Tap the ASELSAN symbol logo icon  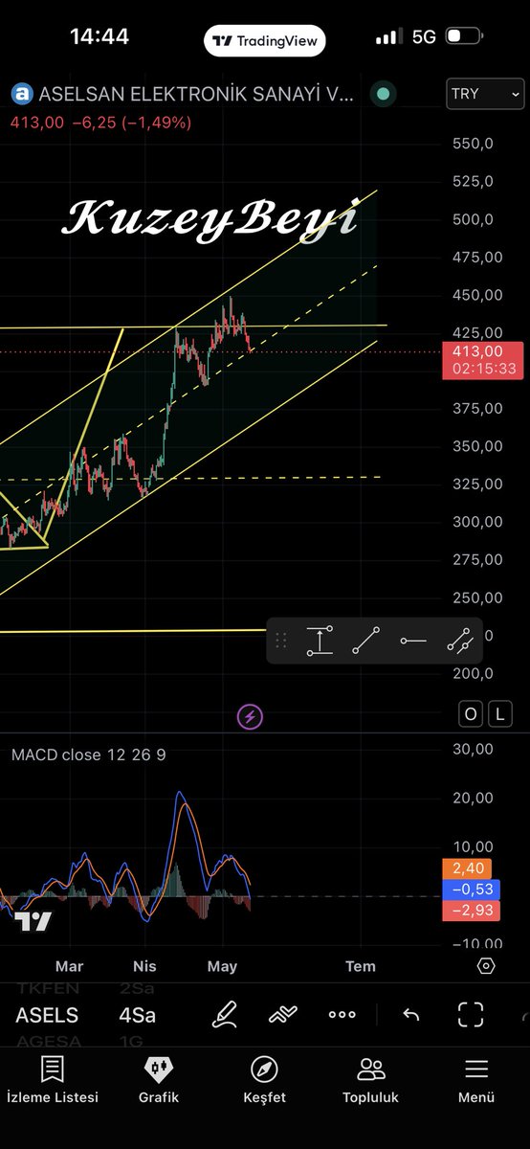(22, 94)
